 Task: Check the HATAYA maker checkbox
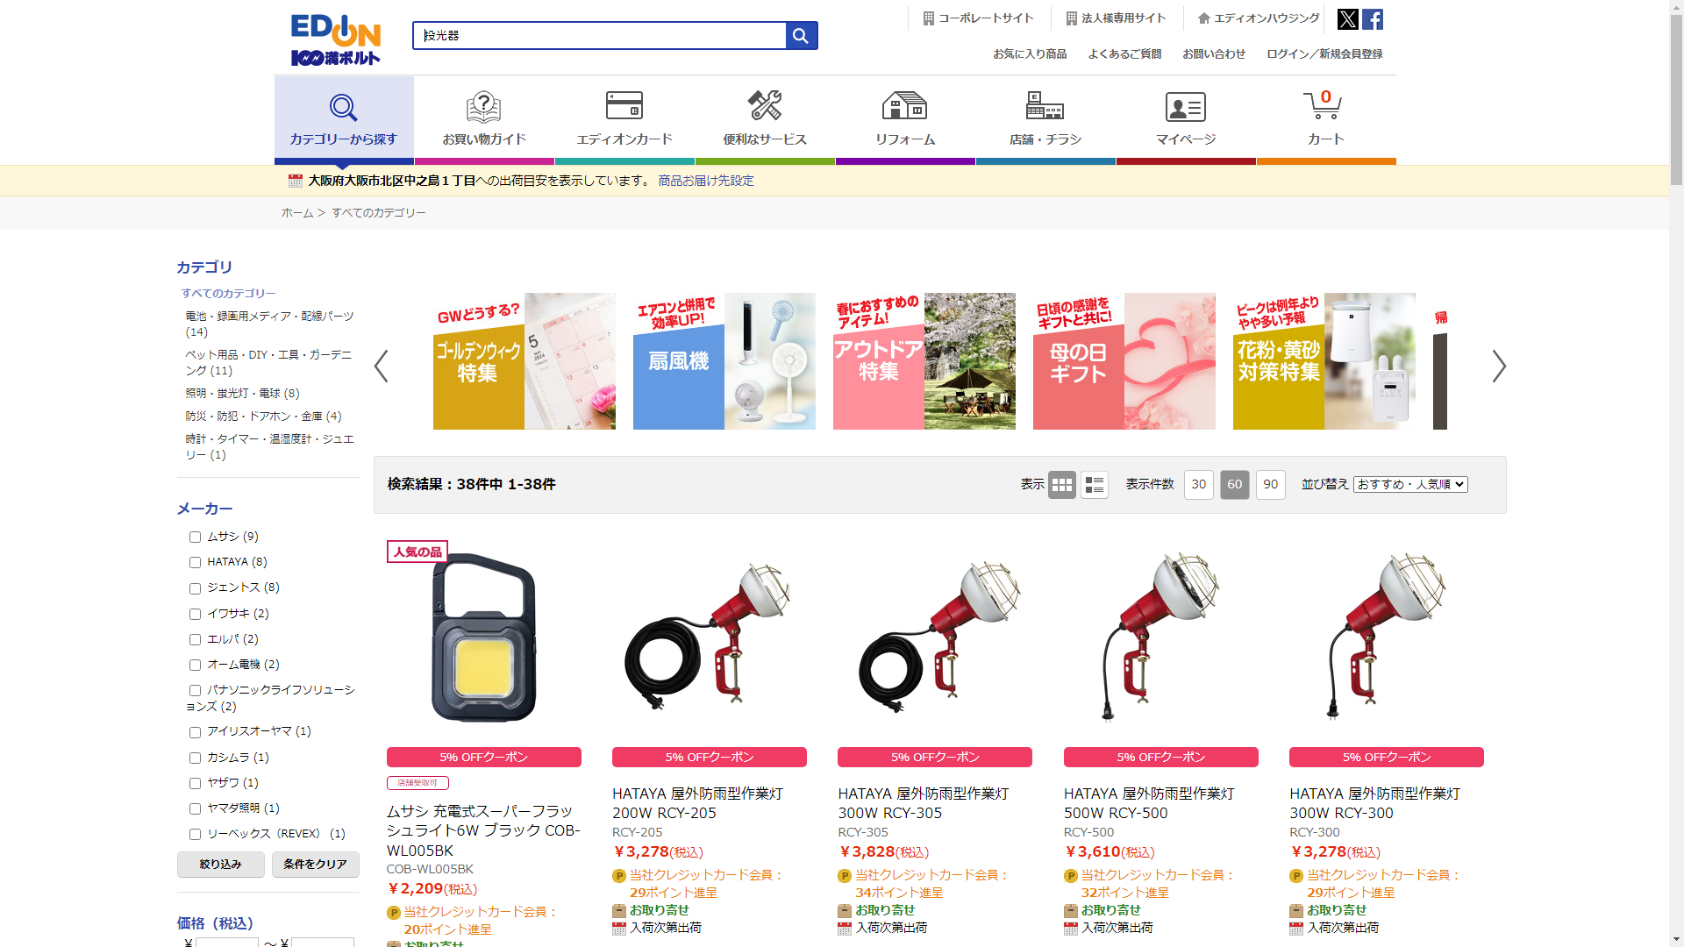click(x=195, y=562)
